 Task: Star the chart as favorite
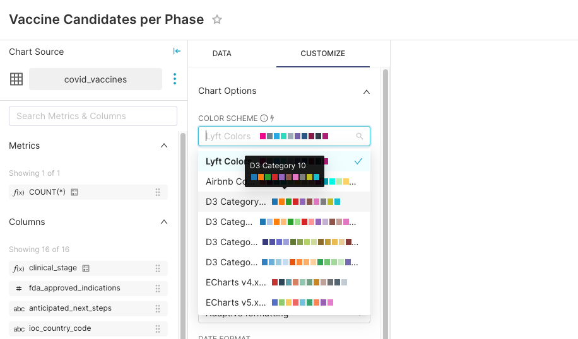pyautogui.click(x=217, y=20)
